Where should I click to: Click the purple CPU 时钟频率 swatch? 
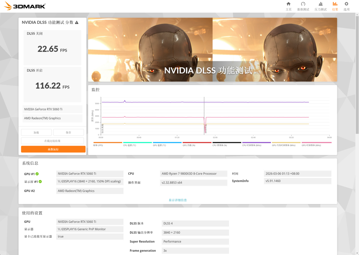pos(256,143)
